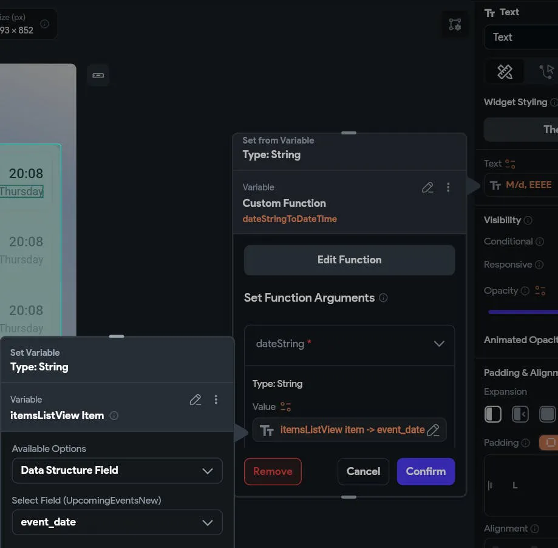Click the pencil icon beside Custom Function

427,187
